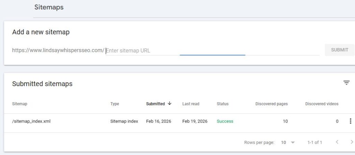Focus the Enter sitemap URL field
This screenshot has width=355, height=155.
click(213, 50)
